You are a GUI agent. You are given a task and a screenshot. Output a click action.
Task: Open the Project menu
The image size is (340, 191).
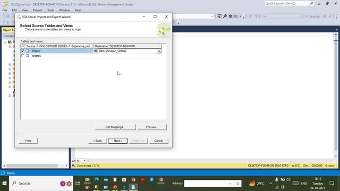[x=38, y=10]
